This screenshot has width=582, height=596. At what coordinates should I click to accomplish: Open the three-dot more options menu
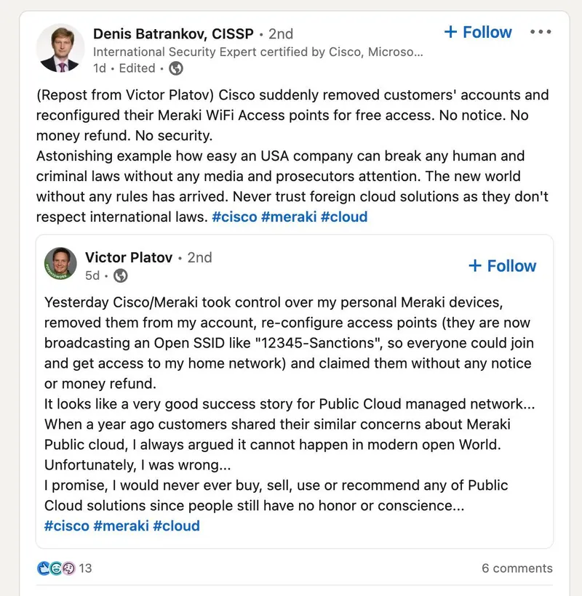[541, 32]
